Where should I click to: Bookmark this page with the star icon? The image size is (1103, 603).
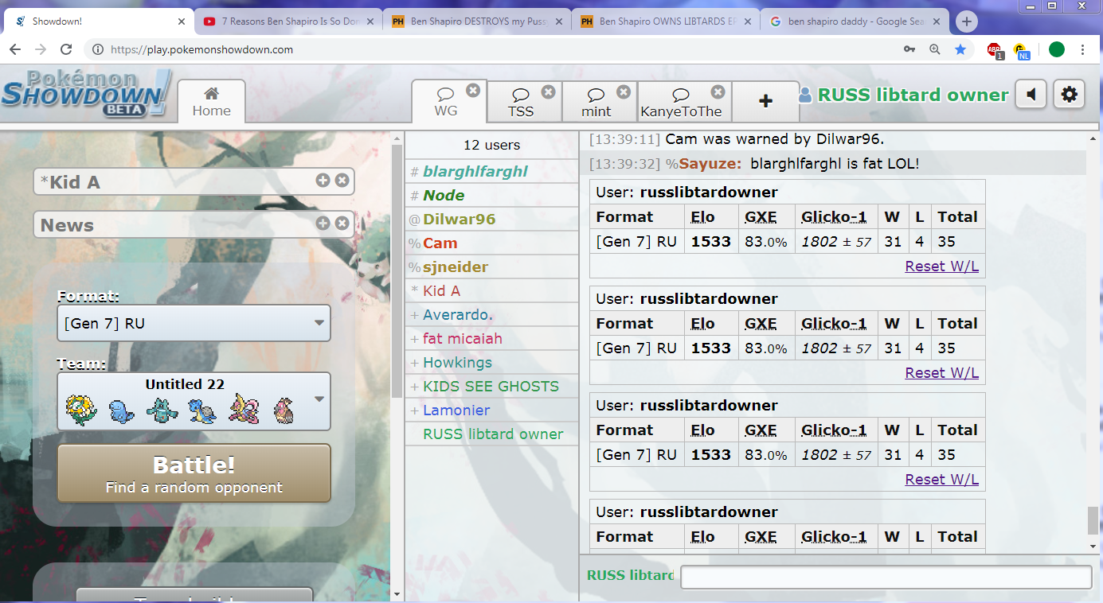[960, 49]
